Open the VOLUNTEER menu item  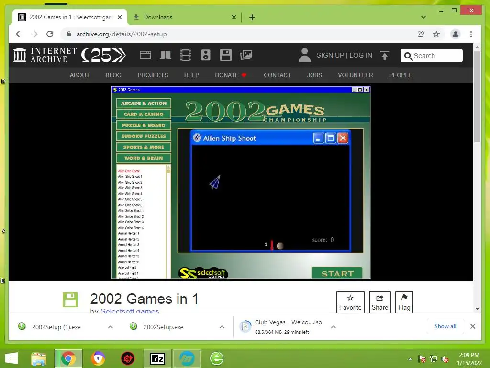(356, 75)
